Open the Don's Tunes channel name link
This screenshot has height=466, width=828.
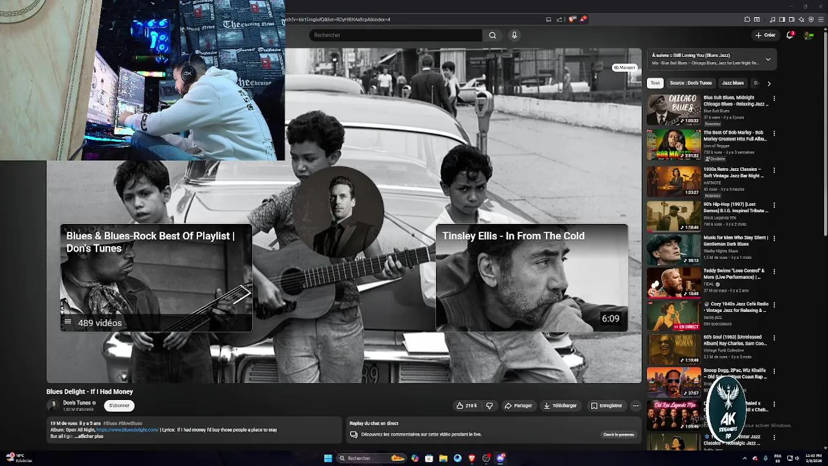77,403
